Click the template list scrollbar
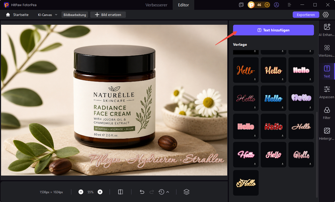335x202 pixels. [x=317, y=154]
